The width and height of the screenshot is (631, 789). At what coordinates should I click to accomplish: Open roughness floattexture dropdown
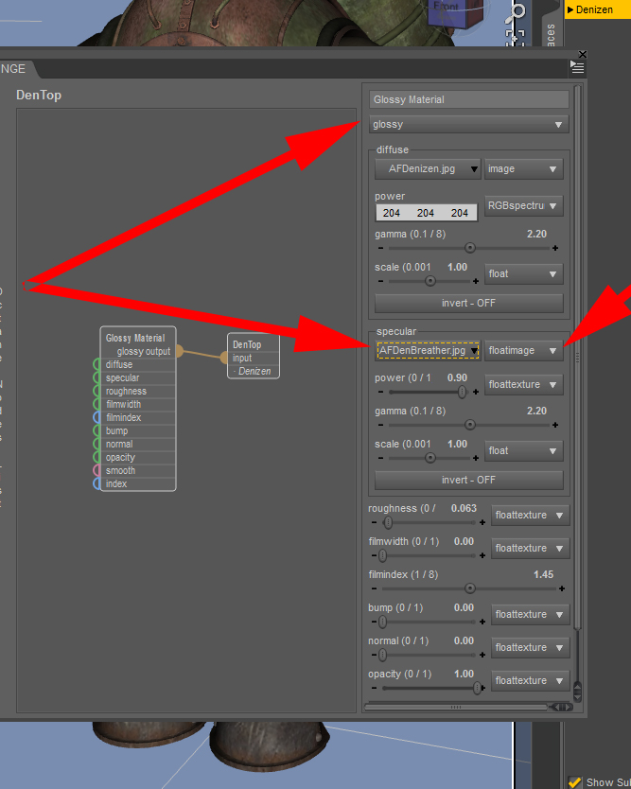[x=531, y=516]
